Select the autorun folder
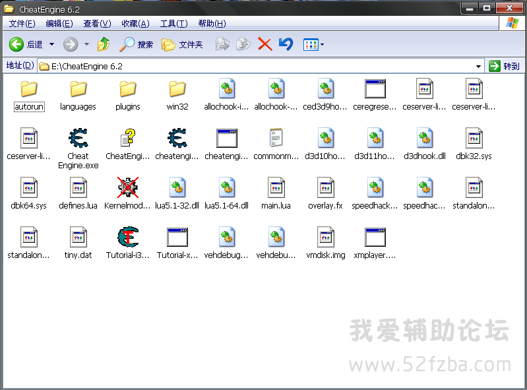This screenshot has height=390, width=527. [x=29, y=96]
